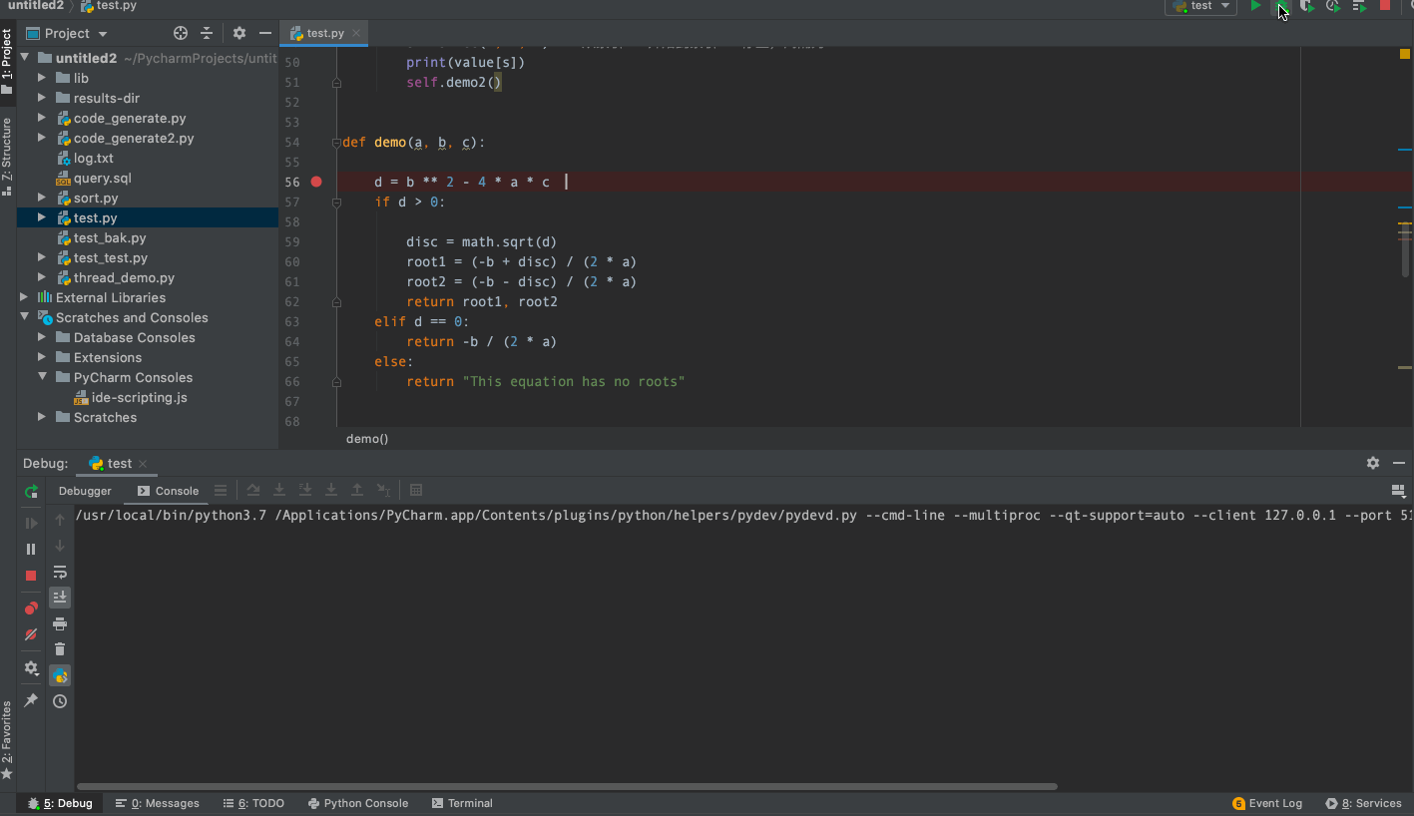Clear all console output with trash icon
Screen dimensions: 1414x816
[60, 649]
